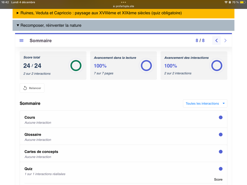Click the Avancement dans la lecture ring

point(146,66)
